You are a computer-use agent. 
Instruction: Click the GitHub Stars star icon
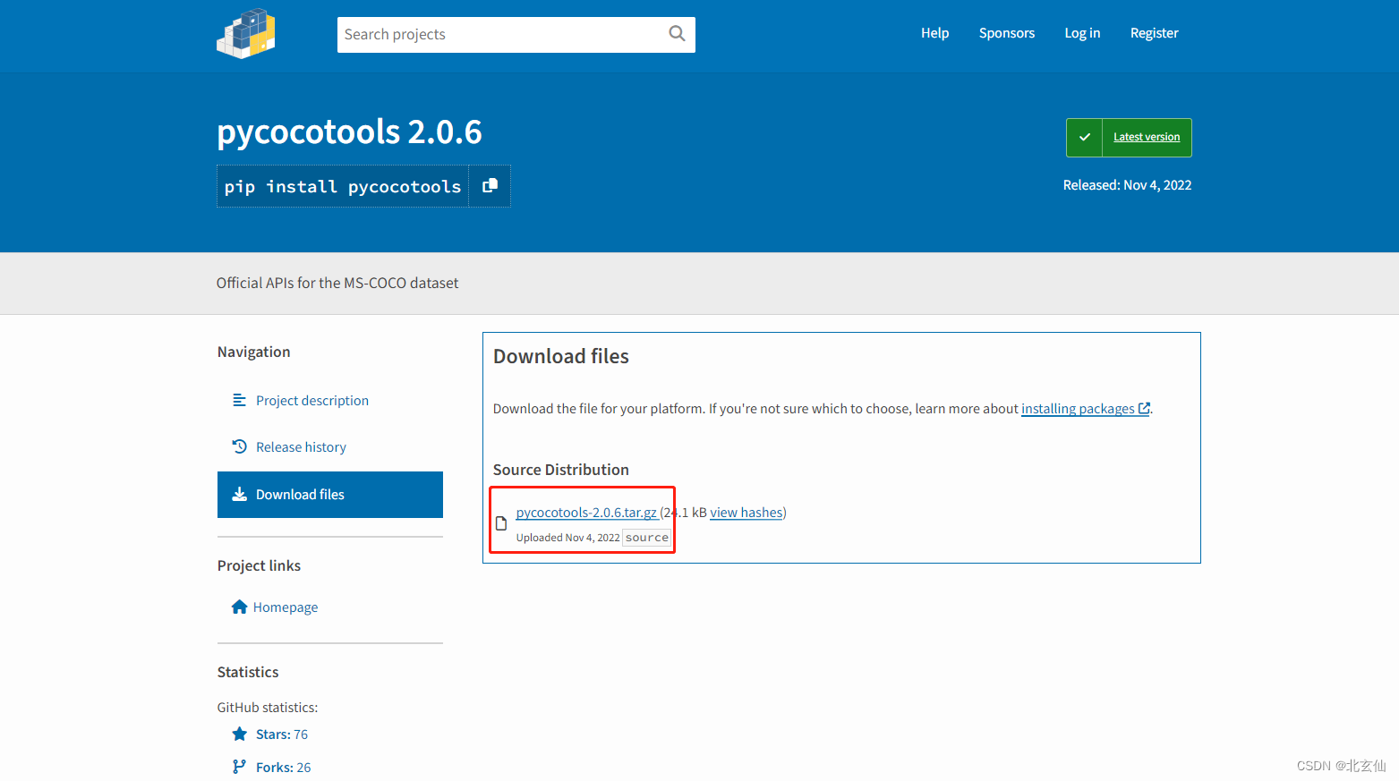[x=239, y=734]
